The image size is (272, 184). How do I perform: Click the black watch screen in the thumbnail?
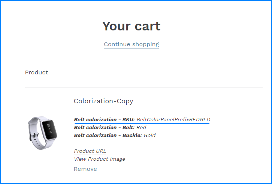49,129
